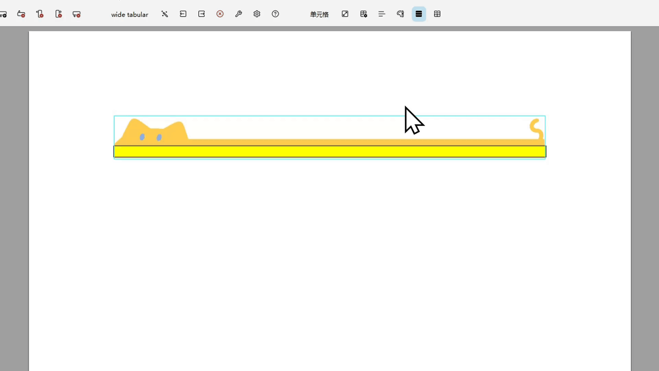Open the paint palette color icon
Image resolution: width=659 pixels, height=371 pixels.
click(x=400, y=14)
